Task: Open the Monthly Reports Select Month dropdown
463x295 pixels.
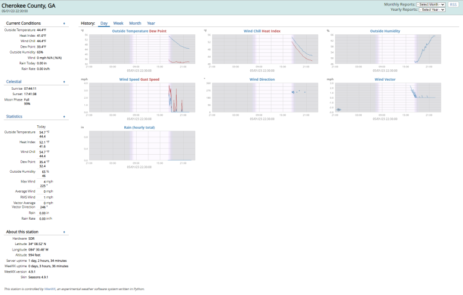Action: click(x=430, y=4)
